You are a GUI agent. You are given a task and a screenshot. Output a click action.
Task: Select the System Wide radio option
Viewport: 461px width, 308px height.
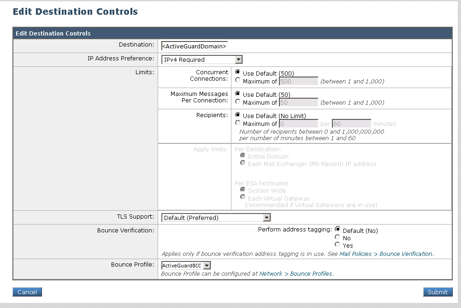point(242,190)
